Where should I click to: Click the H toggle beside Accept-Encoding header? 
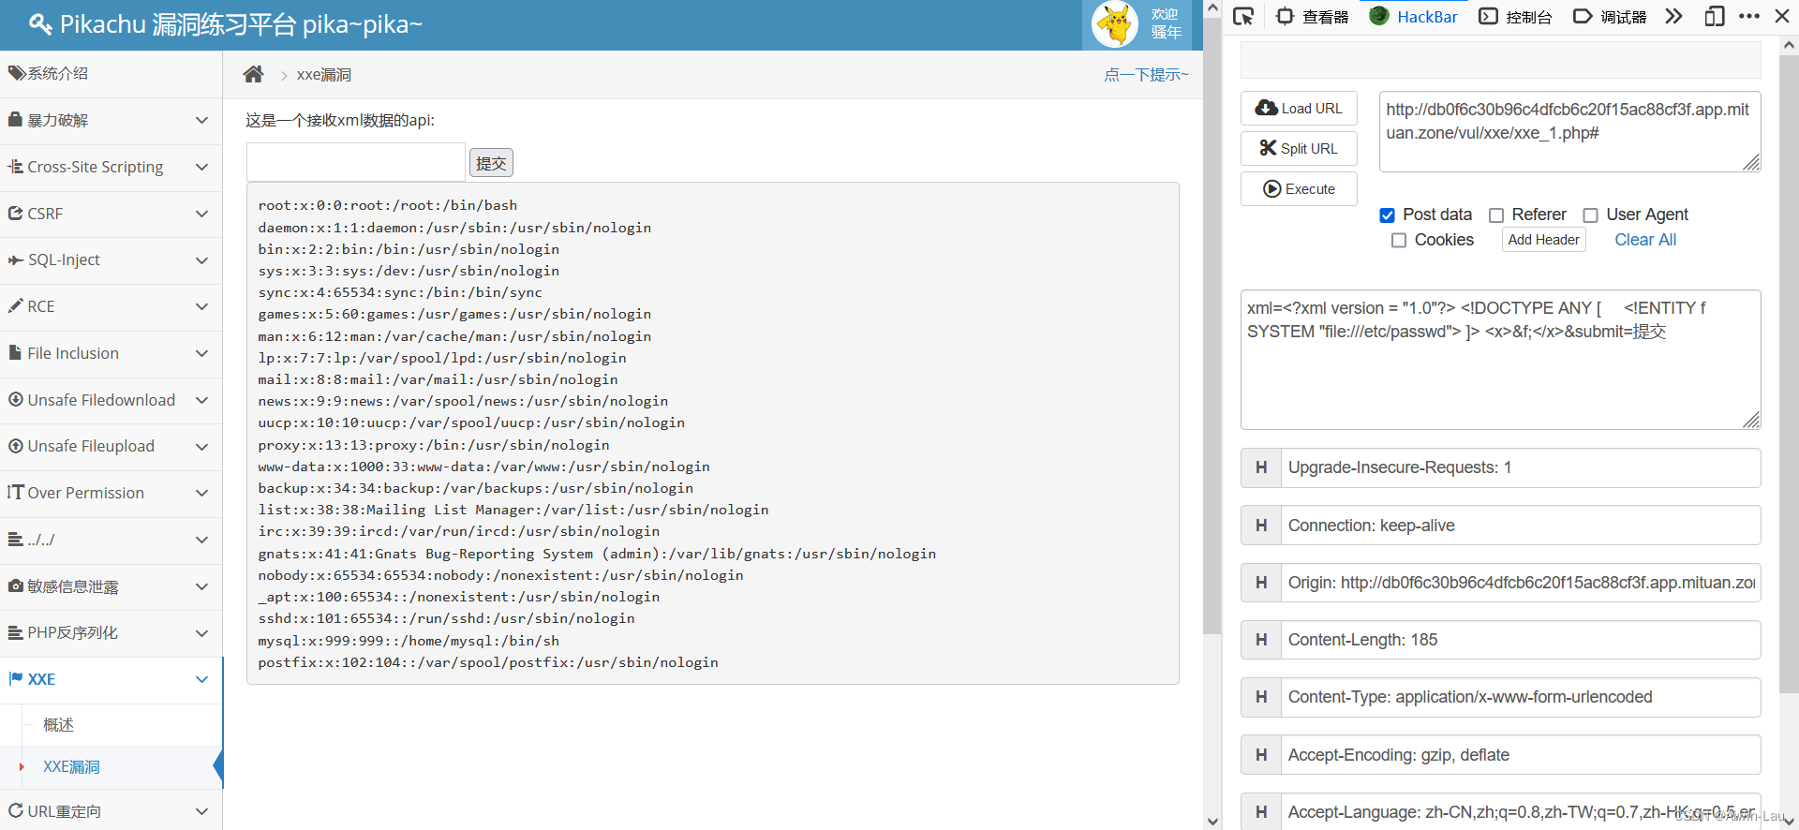tap(1261, 755)
